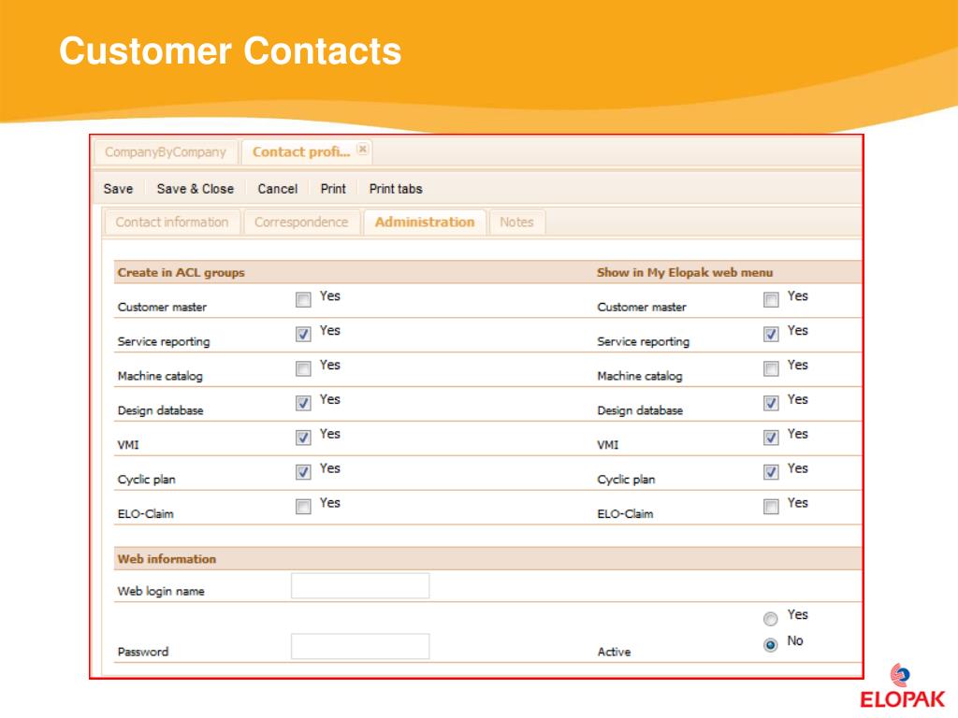Click Save & Close

coord(195,189)
